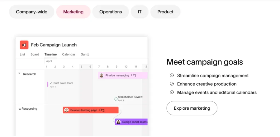Viewport: 280px width, 137px height.
Task: Open the Develop landing page task bar
Action: click(91, 110)
